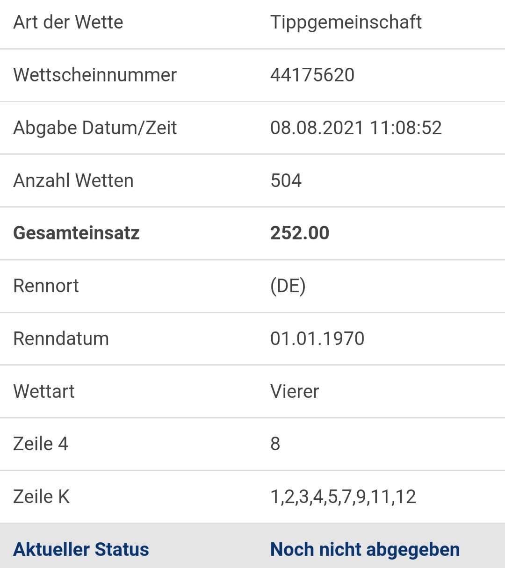Click the Noch nicht abgegeben status text
Image resolution: width=505 pixels, height=568 pixels.
click(x=365, y=550)
